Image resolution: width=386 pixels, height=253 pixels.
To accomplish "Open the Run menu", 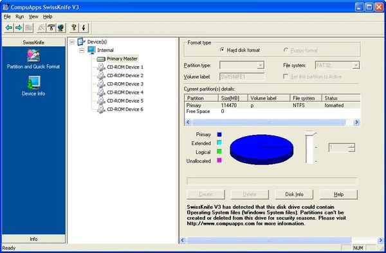I will coord(19,17).
